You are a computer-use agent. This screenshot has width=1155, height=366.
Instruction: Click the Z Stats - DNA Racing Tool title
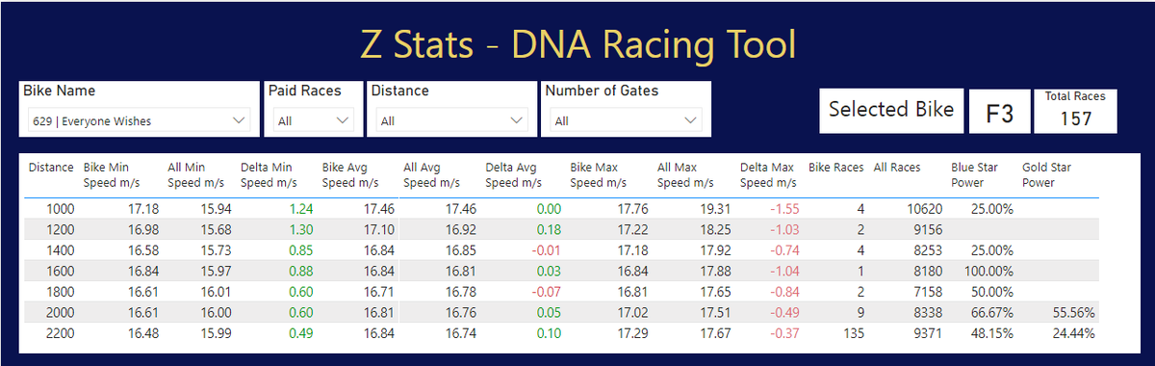577,44
